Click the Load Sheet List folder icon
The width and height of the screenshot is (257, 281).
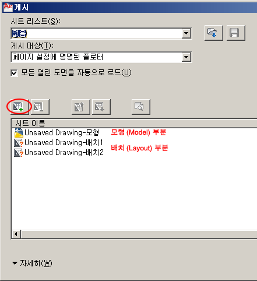214,33
